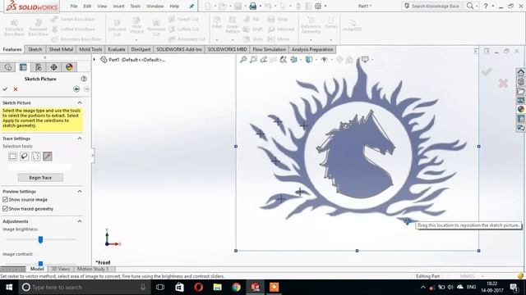
Task: Collapse the Preview Settings section
Action: [80, 192]
